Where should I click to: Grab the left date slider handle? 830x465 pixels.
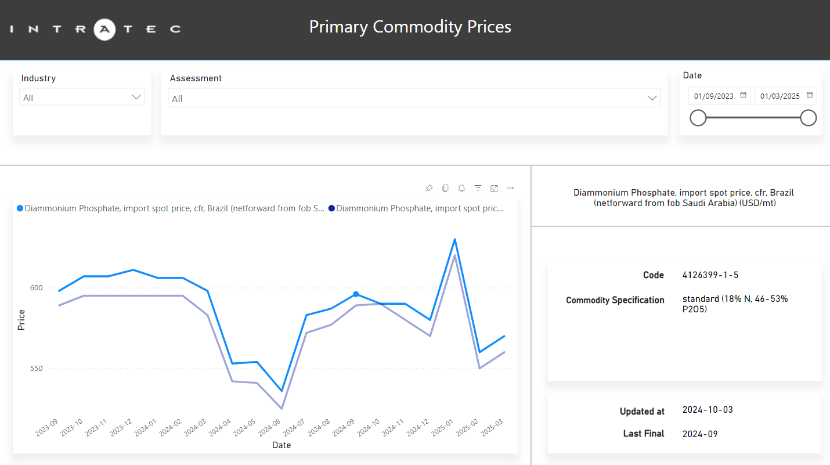(x=698, y=118)
